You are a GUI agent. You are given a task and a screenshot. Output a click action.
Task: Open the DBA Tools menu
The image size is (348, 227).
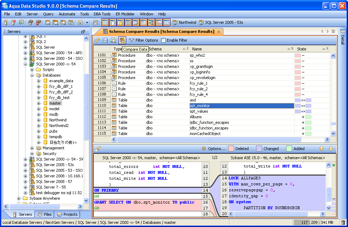102,14
